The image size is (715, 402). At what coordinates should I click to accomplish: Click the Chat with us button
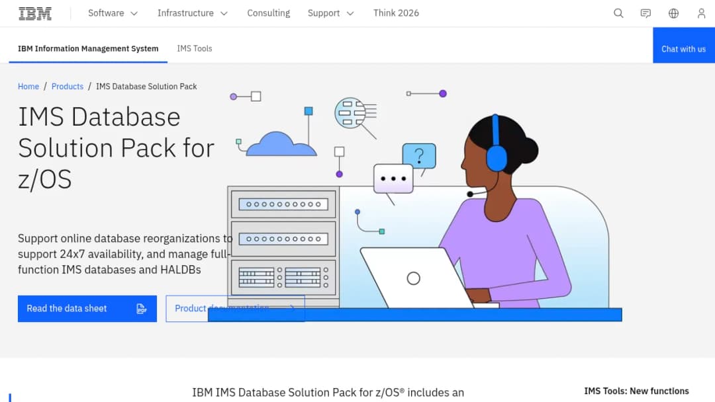pos(683,45)
